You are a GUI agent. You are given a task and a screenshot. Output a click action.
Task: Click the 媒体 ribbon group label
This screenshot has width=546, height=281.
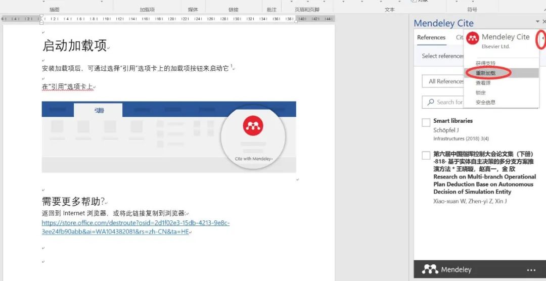click(x=193, y=10)
